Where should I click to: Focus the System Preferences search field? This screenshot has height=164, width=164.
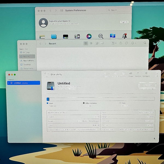pos(118,10)
